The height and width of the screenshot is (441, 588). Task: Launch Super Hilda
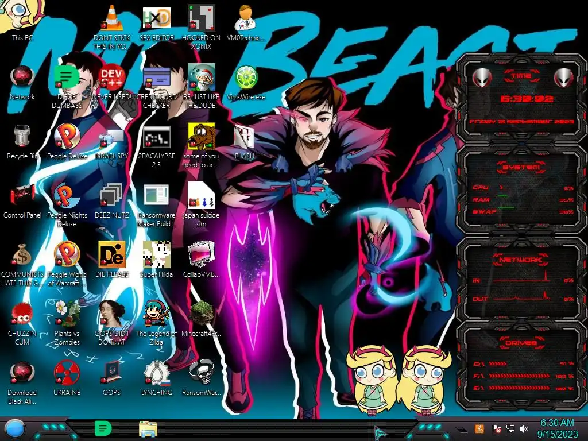157,254
